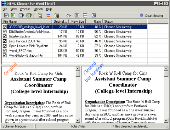Sort by the Ratio column header

pos(94,21)
